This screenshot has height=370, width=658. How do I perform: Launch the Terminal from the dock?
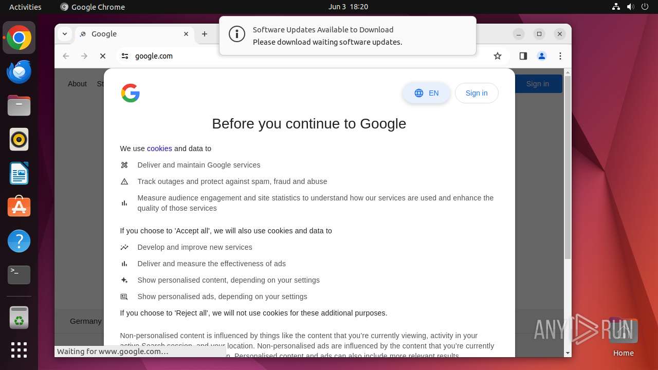pos(19,275)
